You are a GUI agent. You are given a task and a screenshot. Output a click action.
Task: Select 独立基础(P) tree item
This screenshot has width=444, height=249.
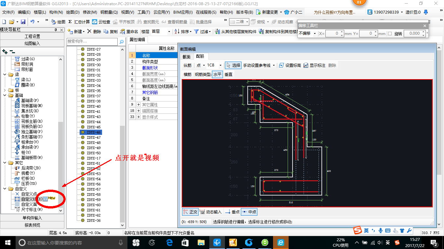tap(29, 132)
